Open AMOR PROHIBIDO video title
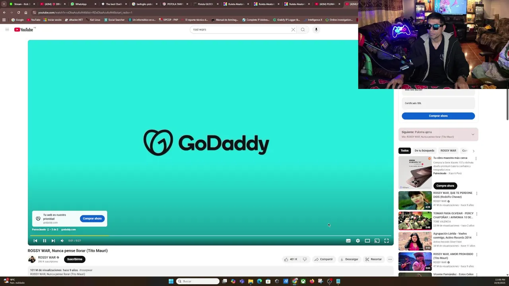 click(x=453, y=256)
